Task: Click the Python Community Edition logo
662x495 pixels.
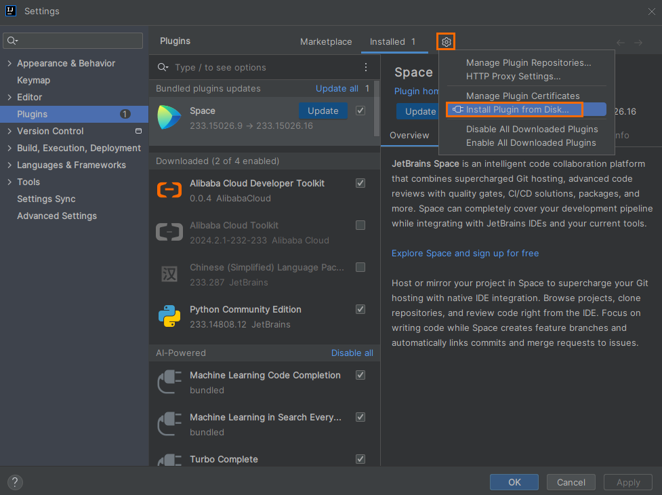Action: pos(169,316)
